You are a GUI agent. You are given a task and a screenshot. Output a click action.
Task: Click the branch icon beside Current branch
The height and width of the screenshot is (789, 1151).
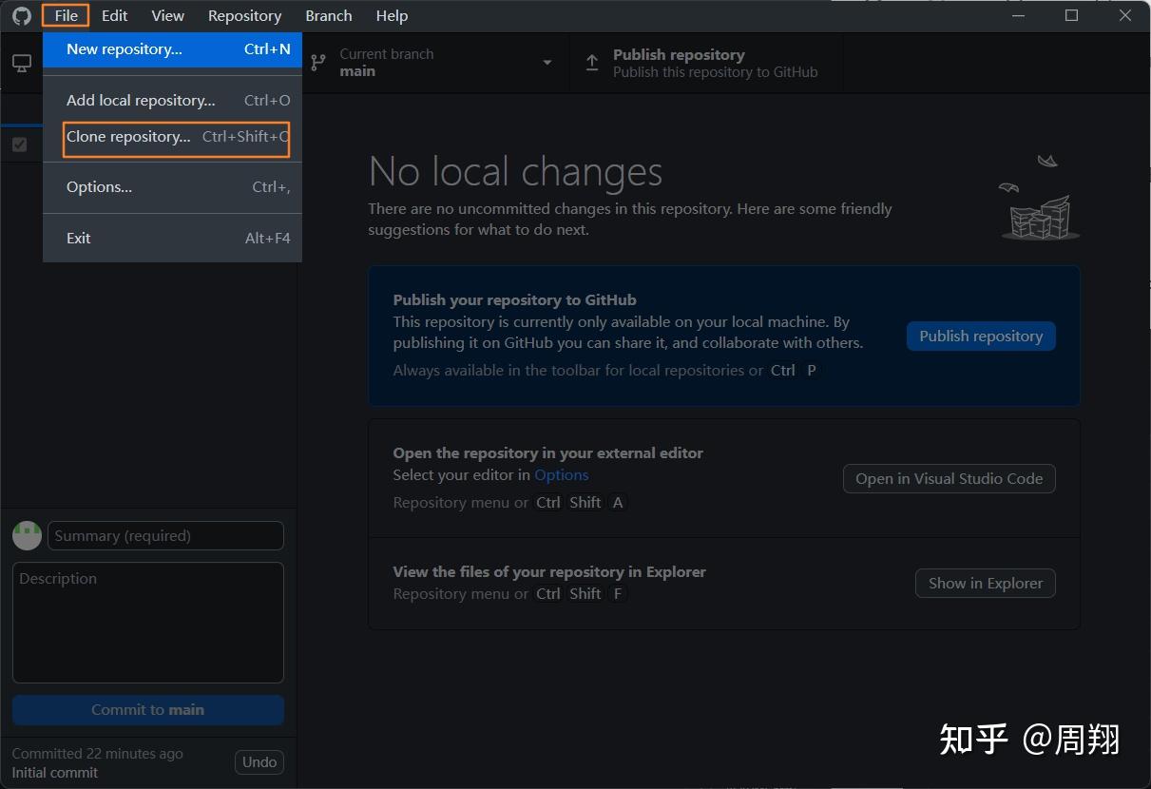(x=319, y=63)
